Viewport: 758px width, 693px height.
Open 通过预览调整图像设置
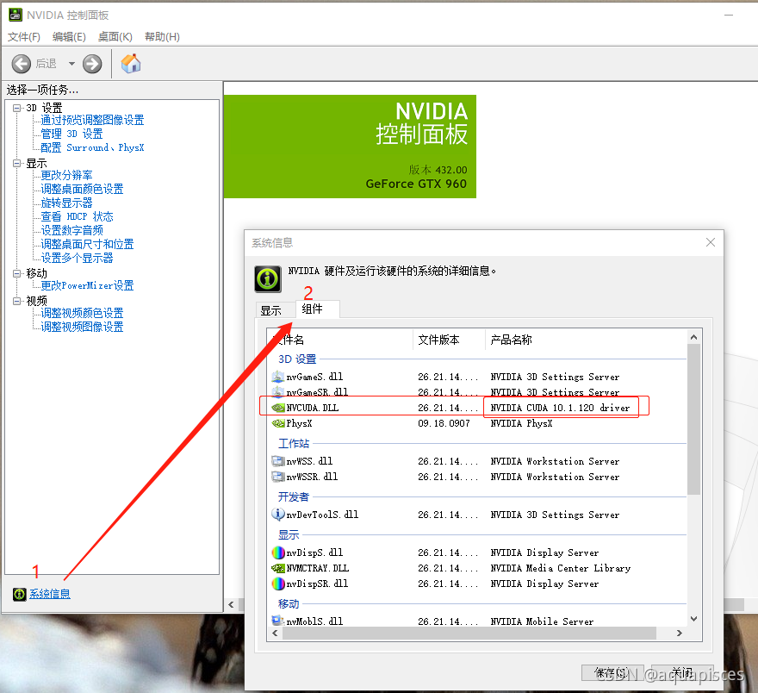pyautogui.click(x=92, y=120)
